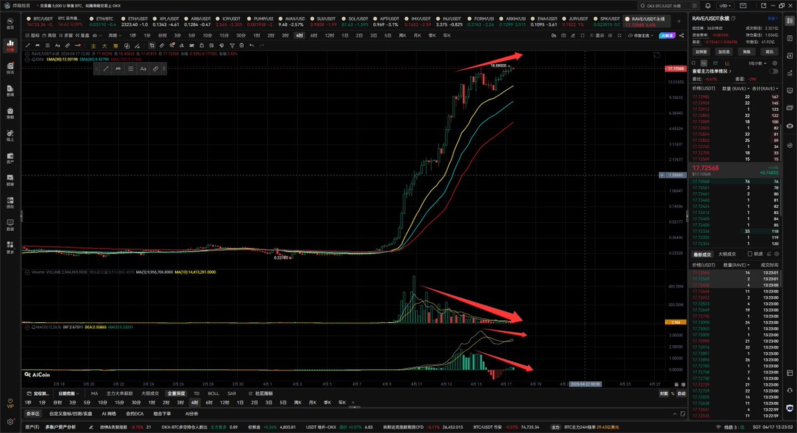Open the 首页 home sidebar icon
This screenshot has height=433, width=797.
point(10,23)
